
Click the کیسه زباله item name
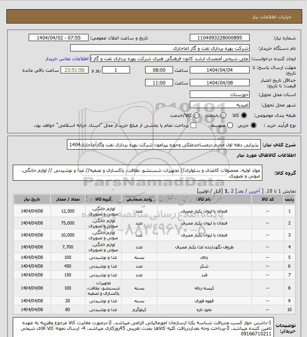click(x=204, y=288)
